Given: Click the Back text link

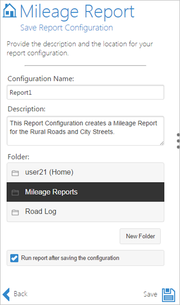Looking at the screenshot, I should tap(20, 294).
